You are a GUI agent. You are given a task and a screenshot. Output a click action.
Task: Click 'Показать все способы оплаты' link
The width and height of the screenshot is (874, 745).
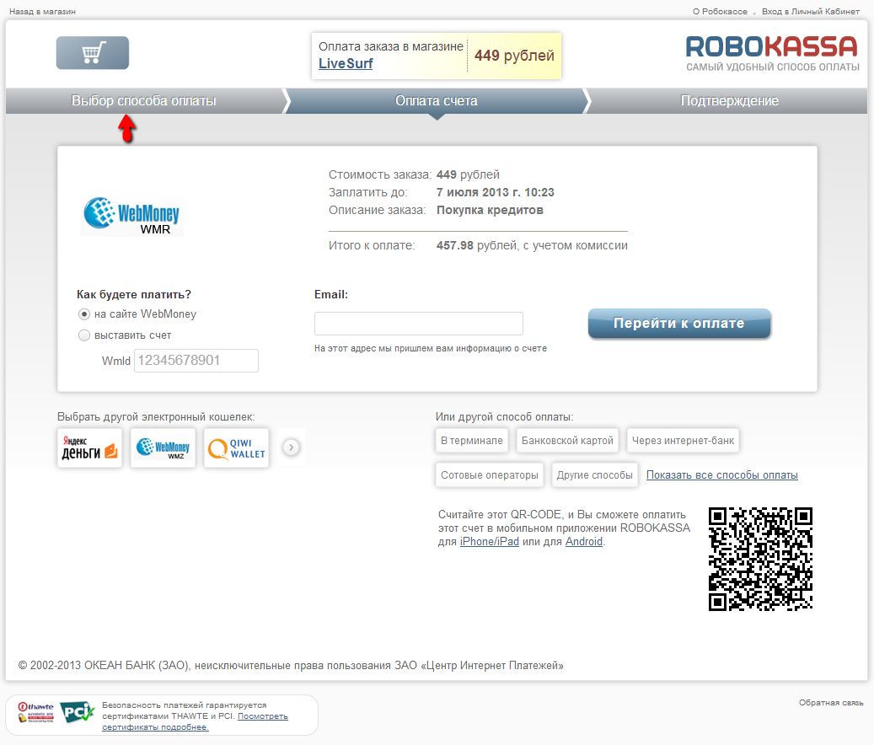pyautogui.click(x=721, y=475)
